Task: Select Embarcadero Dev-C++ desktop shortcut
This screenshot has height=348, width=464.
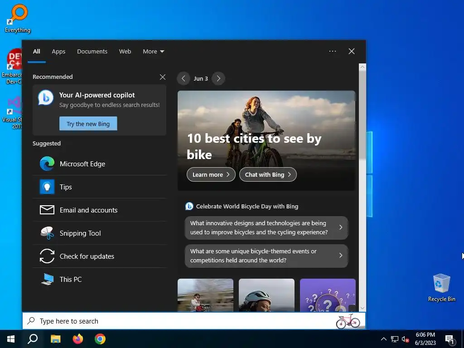Action: tap(12, 66)
